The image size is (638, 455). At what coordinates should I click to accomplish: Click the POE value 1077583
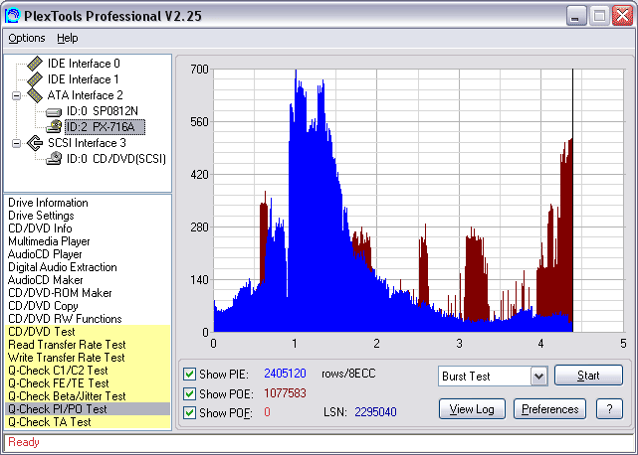(x=285, y=393)
